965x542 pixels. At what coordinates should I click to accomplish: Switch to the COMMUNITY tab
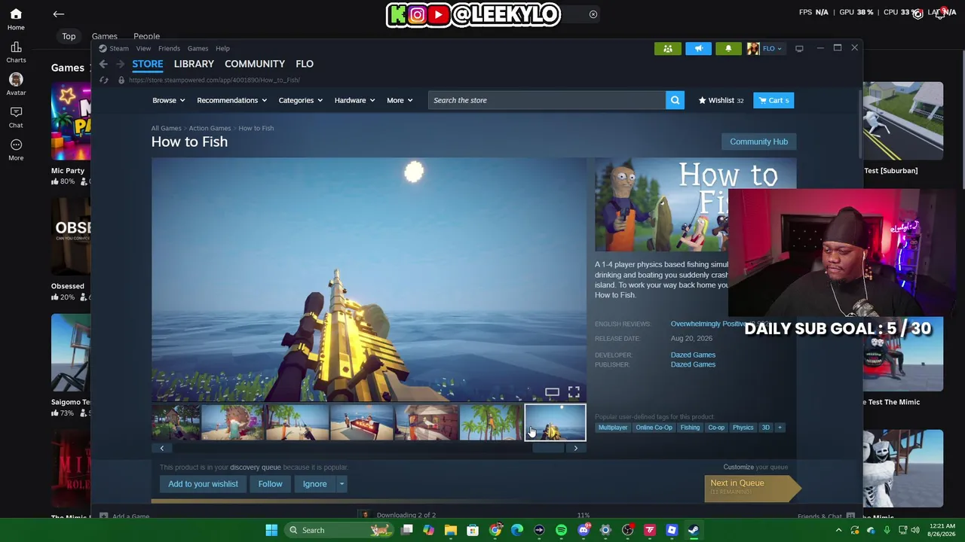pyautogui.click(x=255, y=64)
